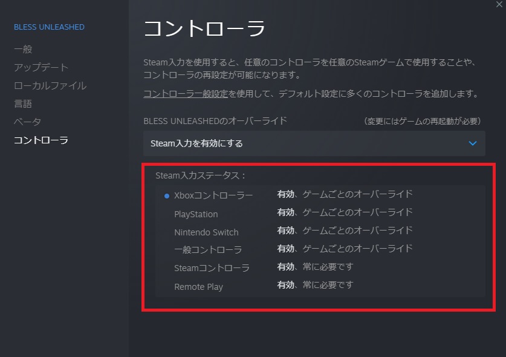
Task: Select the 一般コントローラ status row
Action: click(x=320, y=250)
